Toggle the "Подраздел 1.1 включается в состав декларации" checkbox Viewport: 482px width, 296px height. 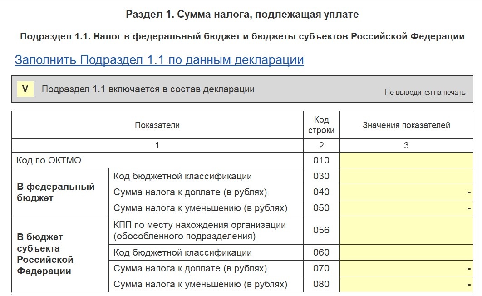25,90
